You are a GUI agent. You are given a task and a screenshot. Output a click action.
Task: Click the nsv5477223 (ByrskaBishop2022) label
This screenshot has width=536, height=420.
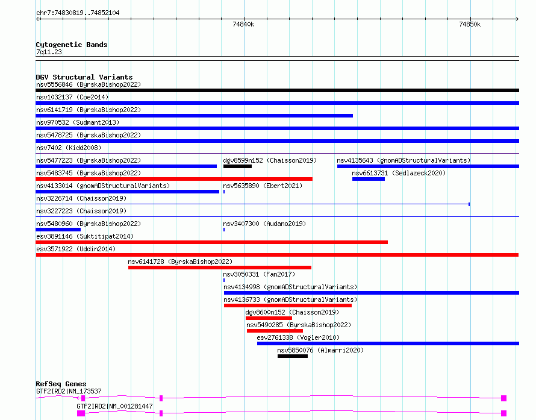[x=89, y=160]
